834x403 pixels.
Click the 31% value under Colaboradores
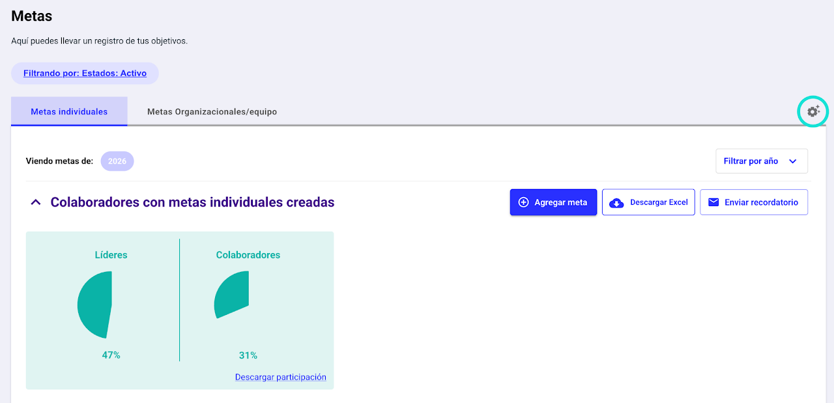(248, 355)
